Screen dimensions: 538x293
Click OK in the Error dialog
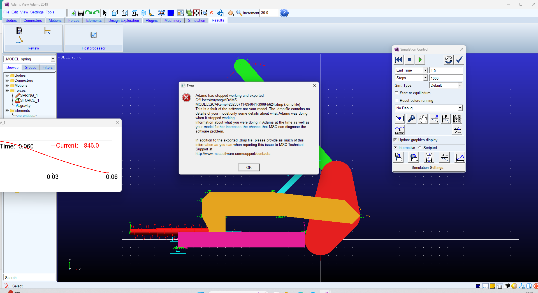249,167
